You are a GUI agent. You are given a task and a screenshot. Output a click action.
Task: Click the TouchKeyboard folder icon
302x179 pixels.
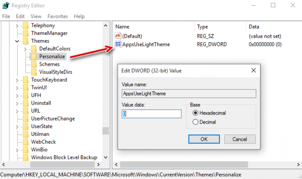(x=25, y=80)
